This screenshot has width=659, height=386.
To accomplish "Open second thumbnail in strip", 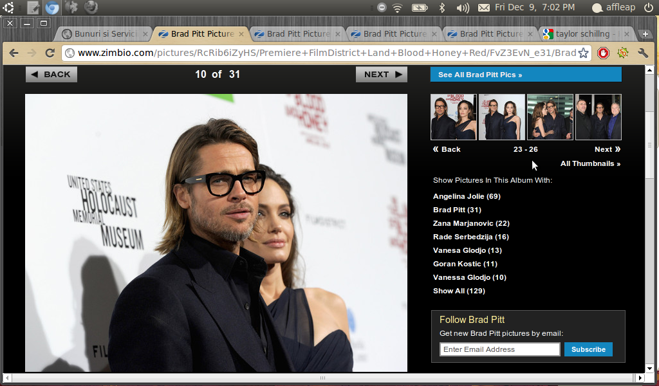I will point(502,117).
